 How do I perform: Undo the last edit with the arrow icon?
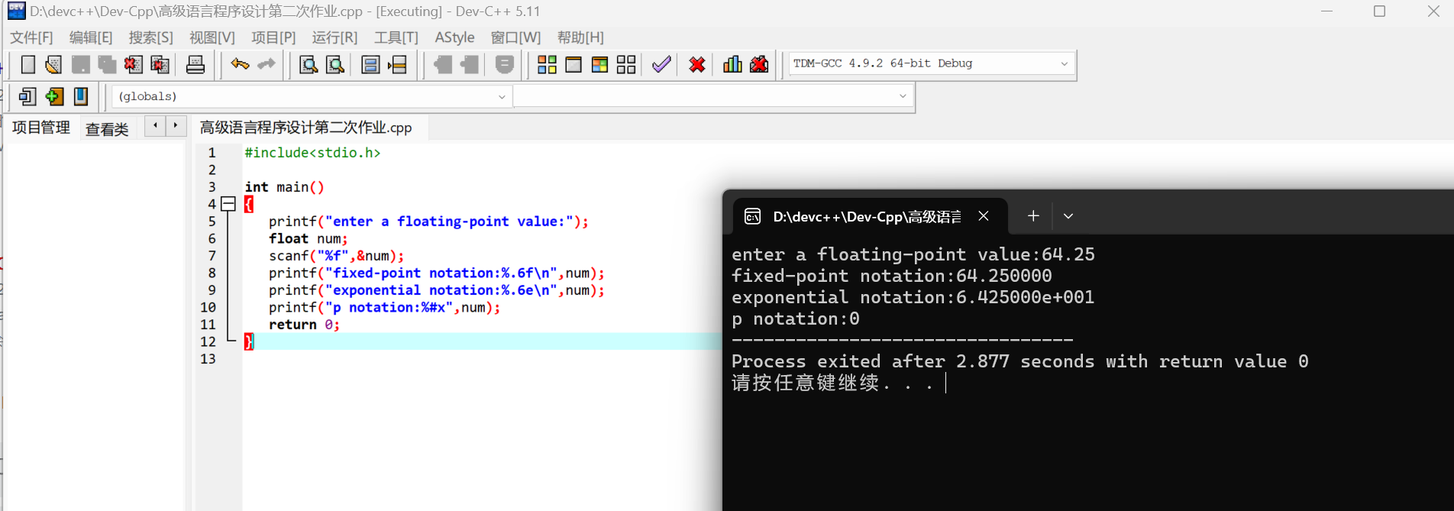tap(240, 65)
